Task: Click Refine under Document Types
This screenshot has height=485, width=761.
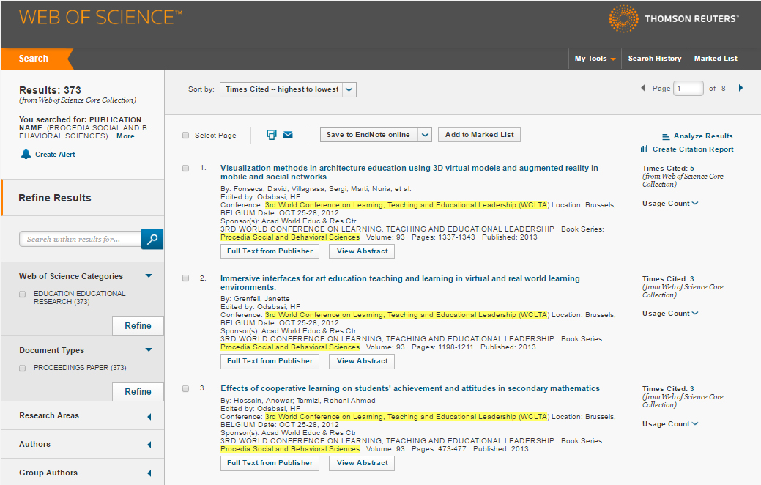Action: pyautogui.click(x=138, y=392)
